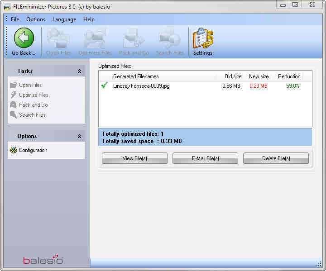Click the magnifier icon beside Search Files task
326x271 pixels.
(14, 115)
